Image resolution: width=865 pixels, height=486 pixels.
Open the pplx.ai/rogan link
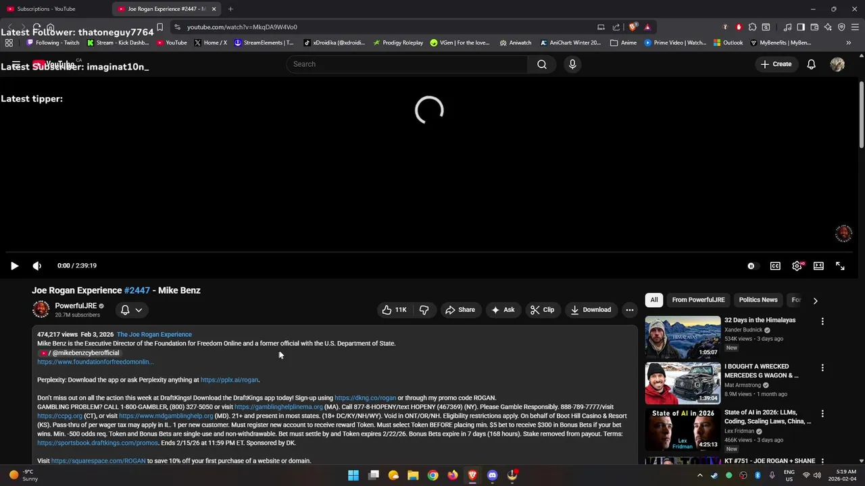click(229, 380)
